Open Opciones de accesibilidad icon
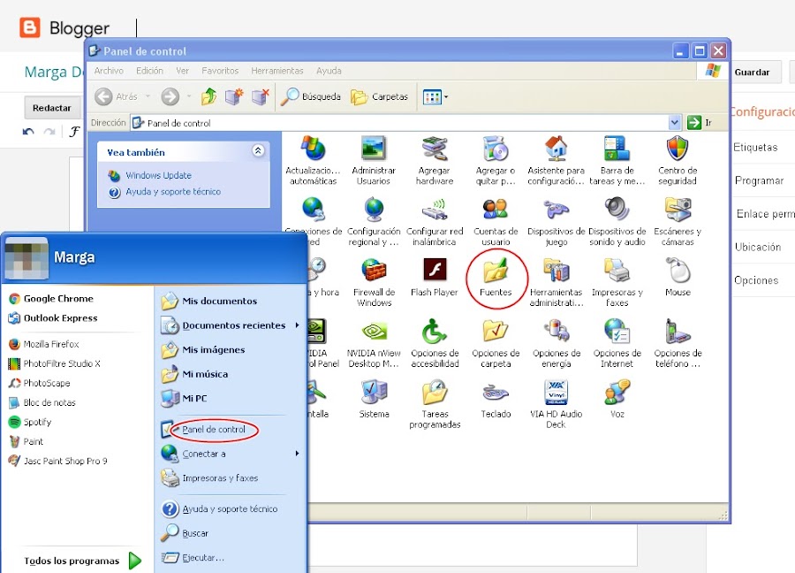The height and width of the screenshot is (573, 795). click(x=435, y=331)
